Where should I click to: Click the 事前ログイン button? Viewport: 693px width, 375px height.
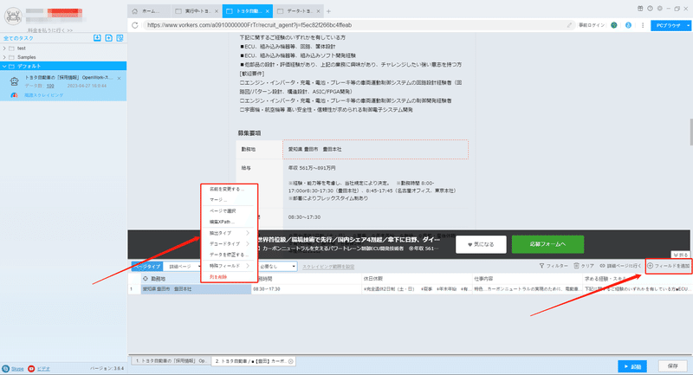[x=592, y=25]
